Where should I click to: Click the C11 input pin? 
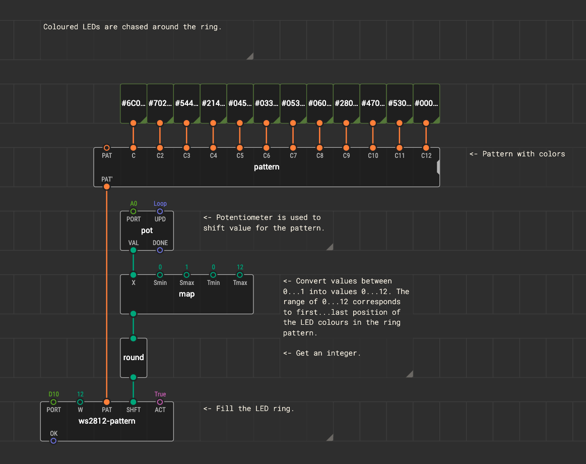pyautogui.click(x=400, y=148)
